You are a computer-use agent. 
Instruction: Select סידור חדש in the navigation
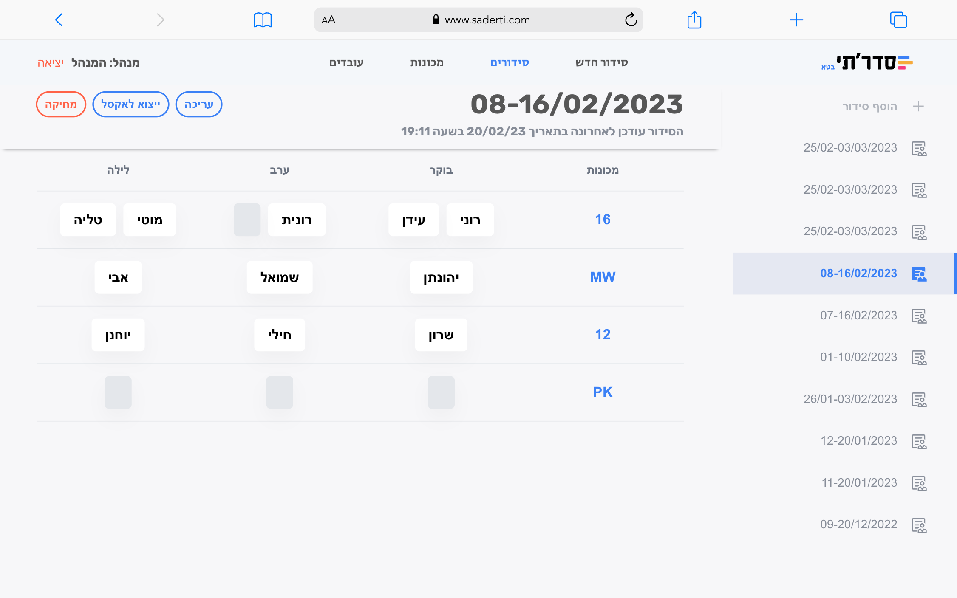tap(600, 62)
